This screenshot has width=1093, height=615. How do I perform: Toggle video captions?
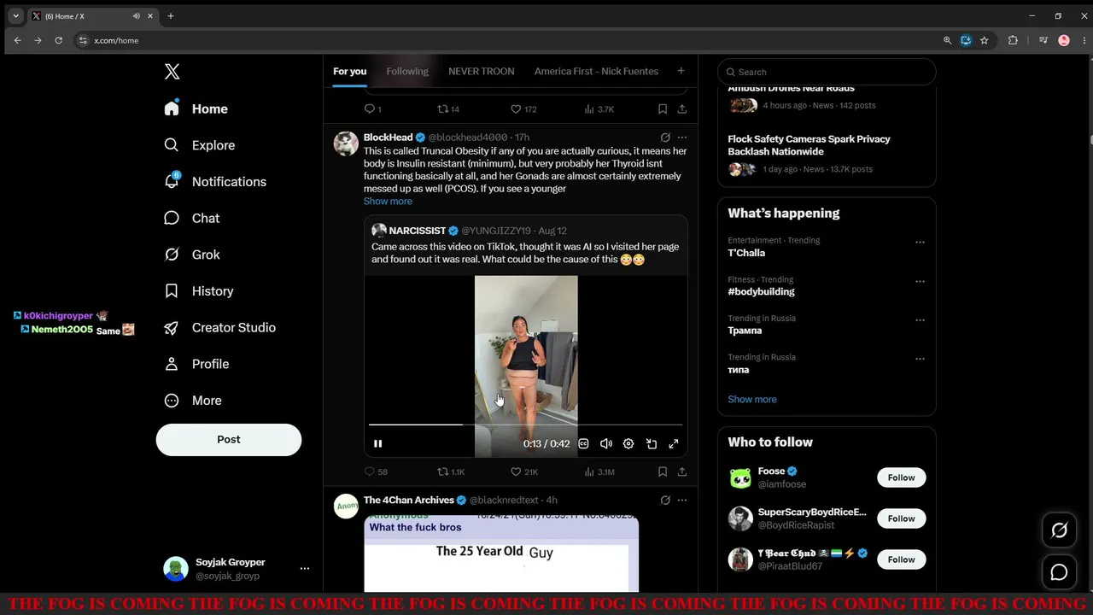(584, 444)
